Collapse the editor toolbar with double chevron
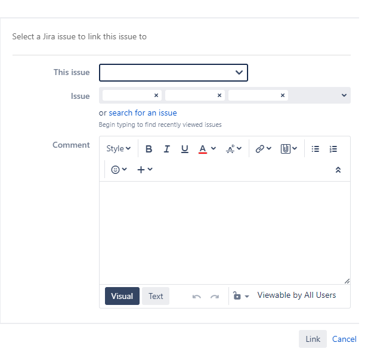371x352 pixels. coord(338,170)
